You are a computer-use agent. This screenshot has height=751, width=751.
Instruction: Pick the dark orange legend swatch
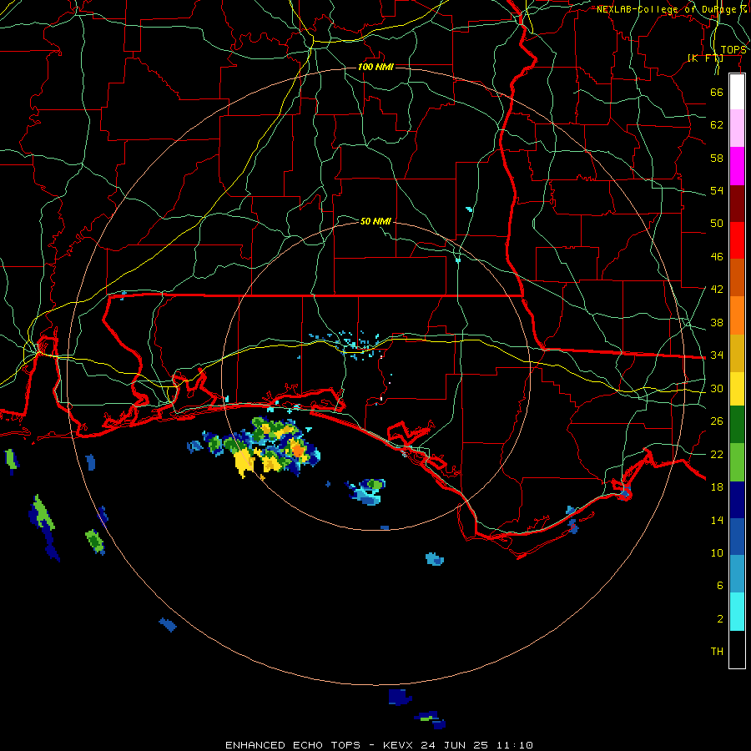point(737,277)
